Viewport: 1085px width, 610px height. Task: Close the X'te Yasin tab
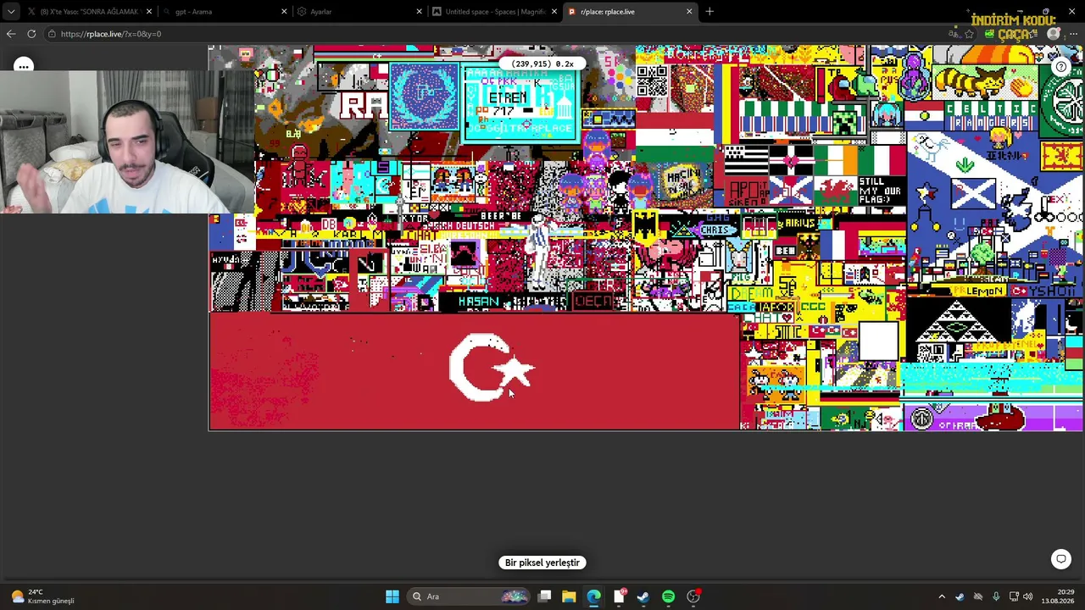pyautogui.click(x=149, y=12)
